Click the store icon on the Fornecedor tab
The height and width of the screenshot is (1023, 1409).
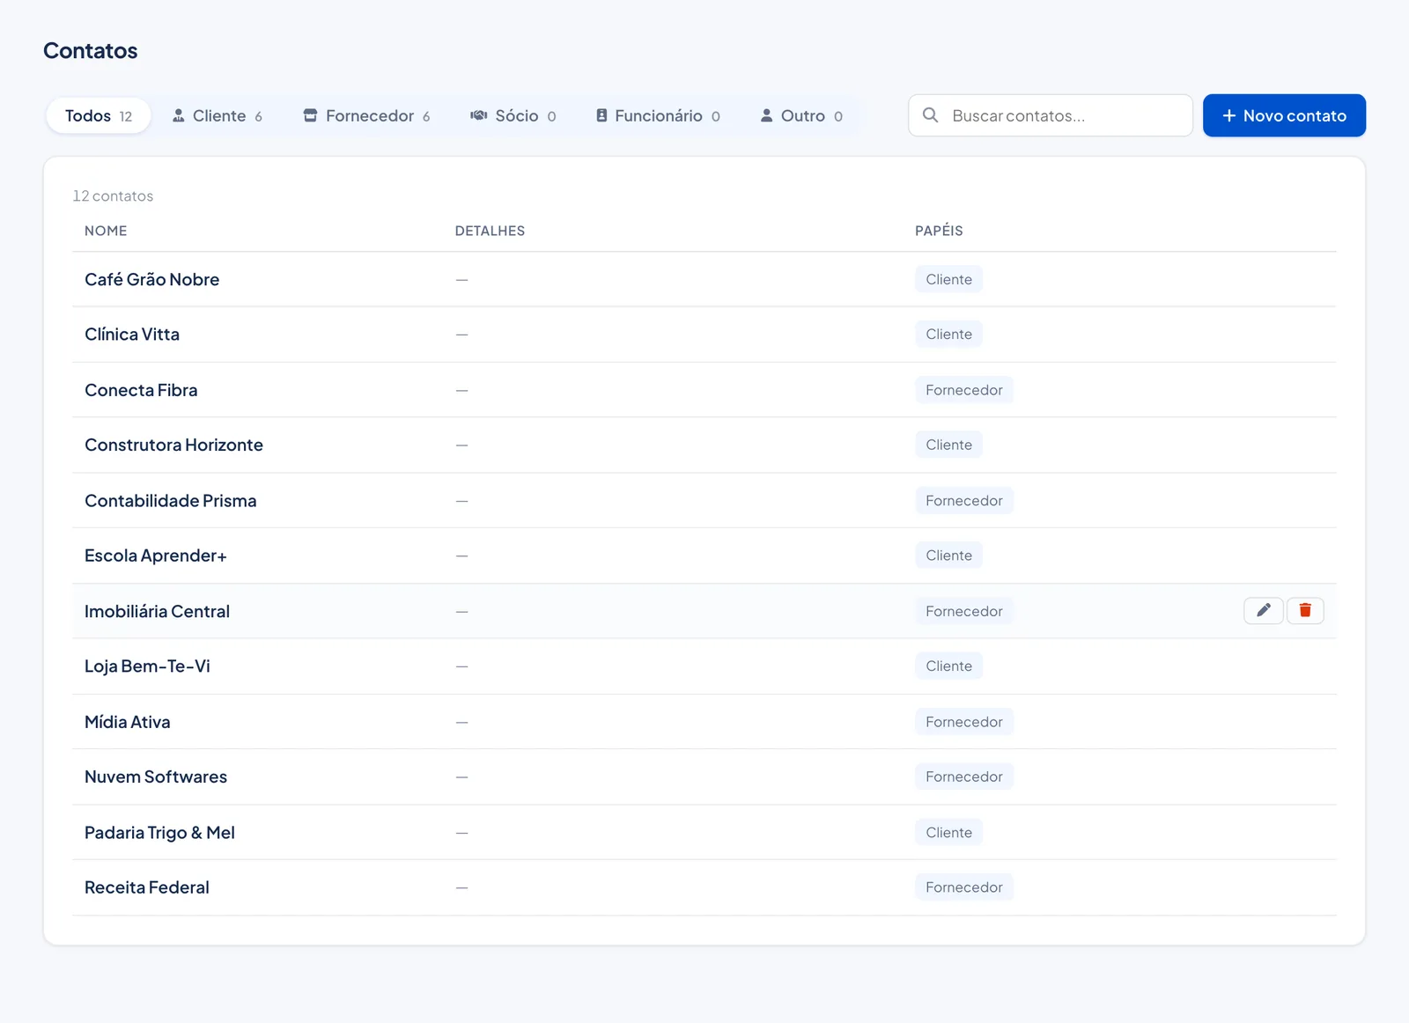coord(310,115)
